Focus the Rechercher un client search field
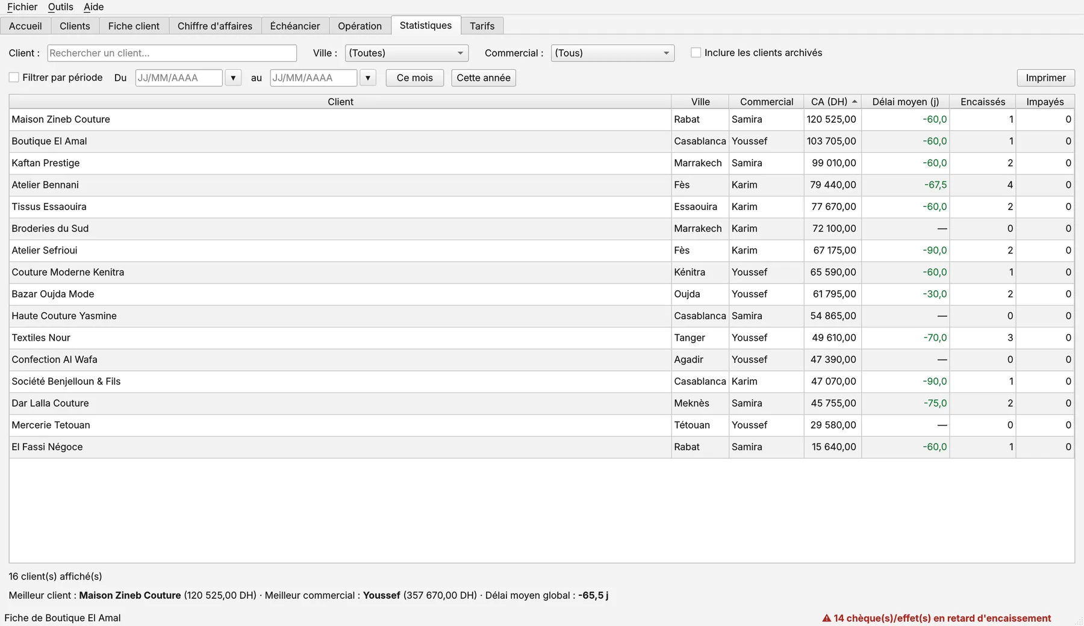This screenshot has width=1084, height=626. point(172,53)
